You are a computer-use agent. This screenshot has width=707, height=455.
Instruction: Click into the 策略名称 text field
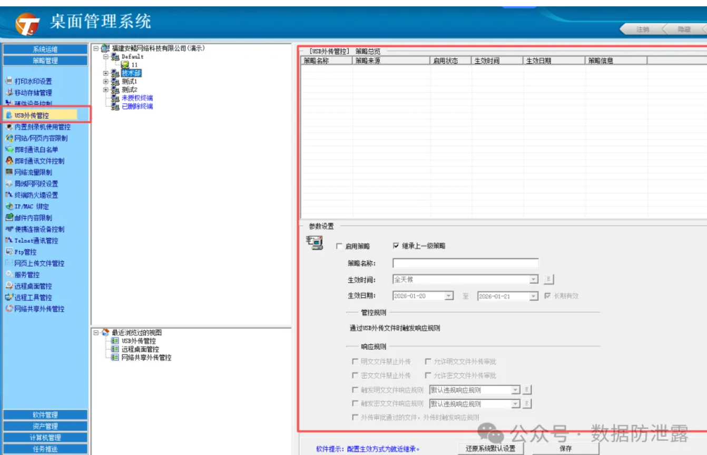465,263
